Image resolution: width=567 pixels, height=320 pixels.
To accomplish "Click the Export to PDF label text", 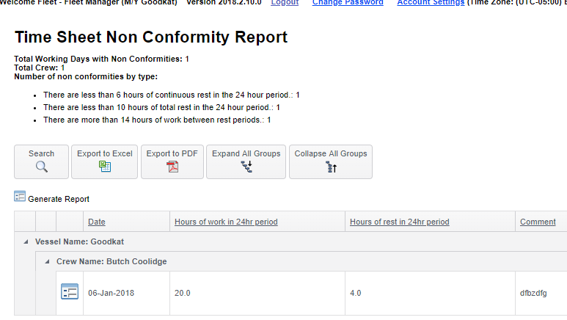I will [172, 153].
